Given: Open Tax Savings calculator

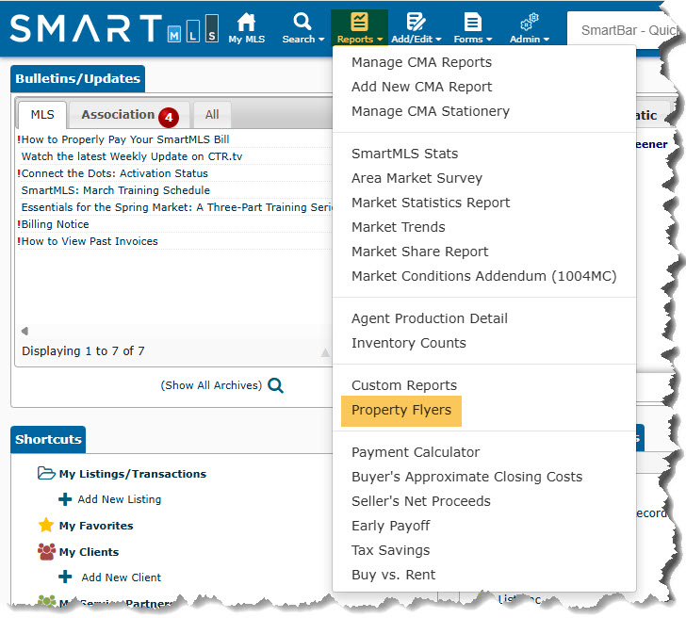Looking at the screenshot, I should (391, 550).
